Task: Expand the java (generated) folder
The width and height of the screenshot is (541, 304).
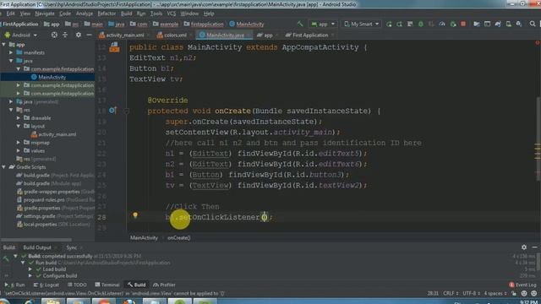Action: [x=11, y=101]
